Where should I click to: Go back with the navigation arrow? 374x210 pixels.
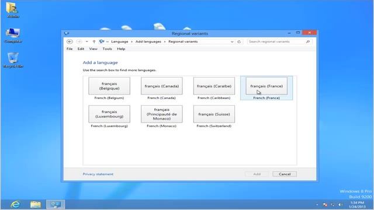(x=70, y=41)
